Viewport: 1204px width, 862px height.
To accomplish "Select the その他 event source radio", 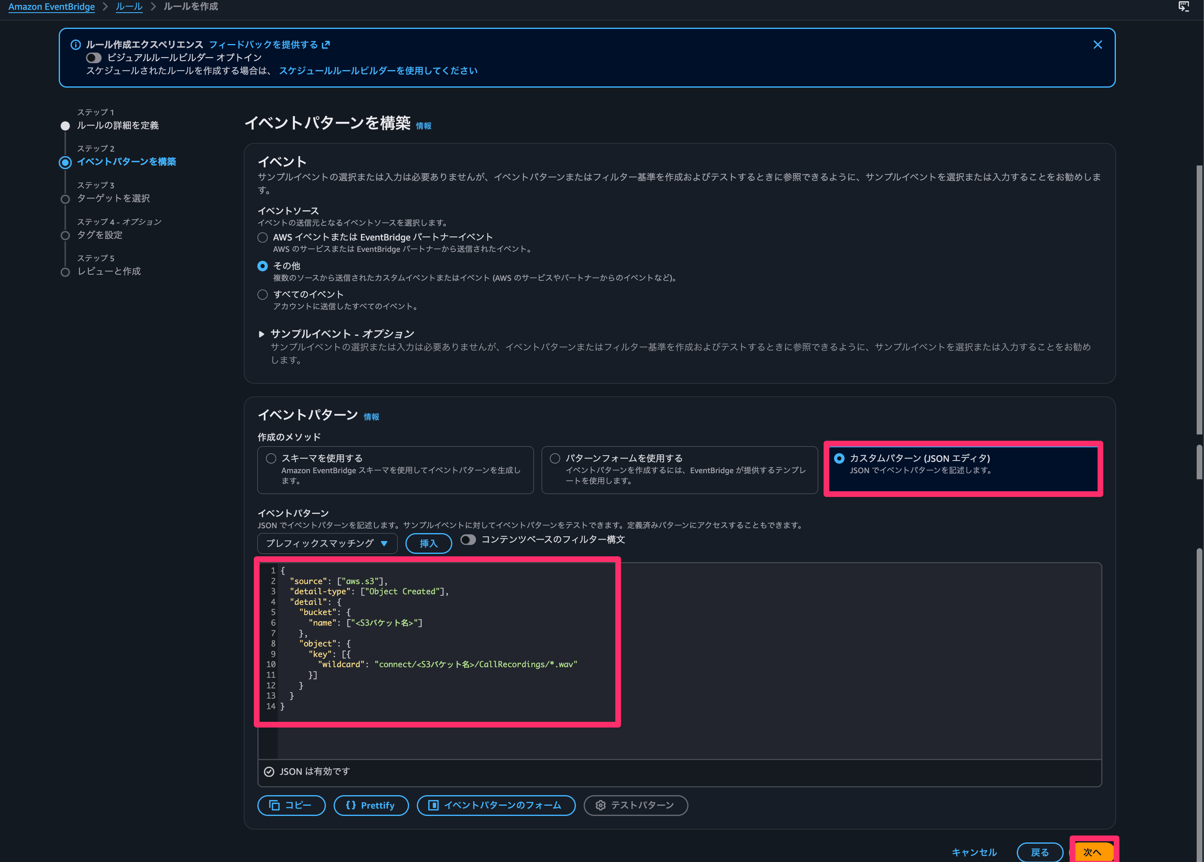I will pyautogui.click(x=262, y=266).
